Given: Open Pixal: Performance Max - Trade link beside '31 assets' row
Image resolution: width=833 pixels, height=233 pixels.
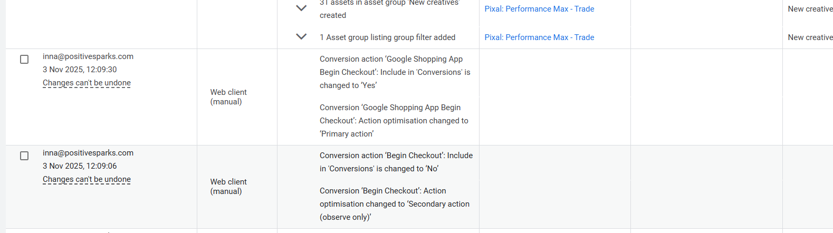Looking at the screenshot, I should click(539, 9).
